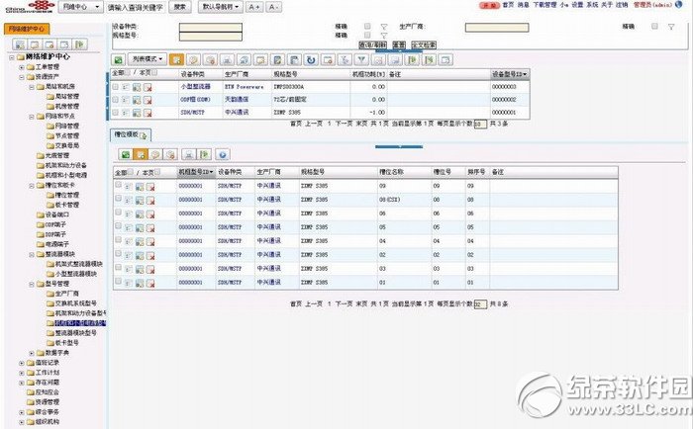Click blue collapse bar above 槽位模板 toolbar
This screenshot has width=693, height=429.
(399, 146)
